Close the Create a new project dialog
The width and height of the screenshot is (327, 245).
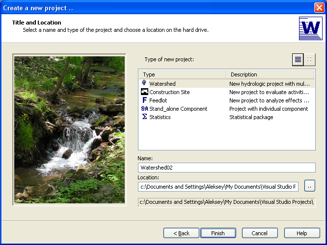(x=319, y=8)
